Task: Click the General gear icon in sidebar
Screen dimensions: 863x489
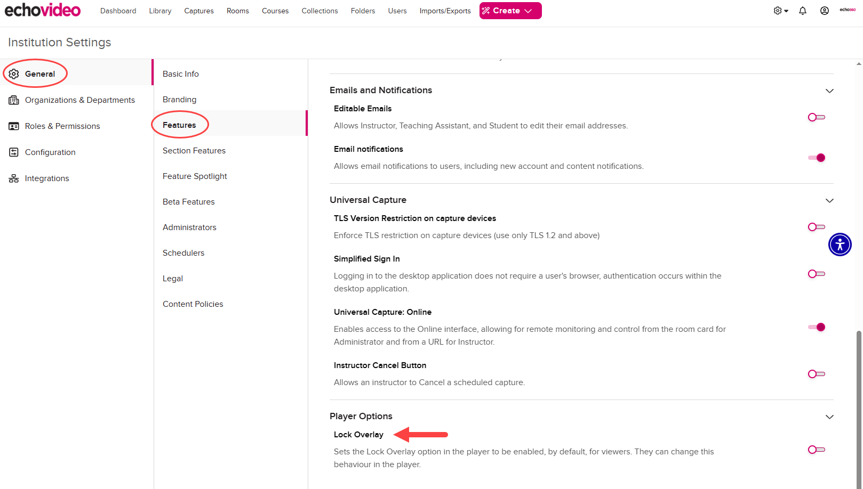Action: (x=14, y=74)
